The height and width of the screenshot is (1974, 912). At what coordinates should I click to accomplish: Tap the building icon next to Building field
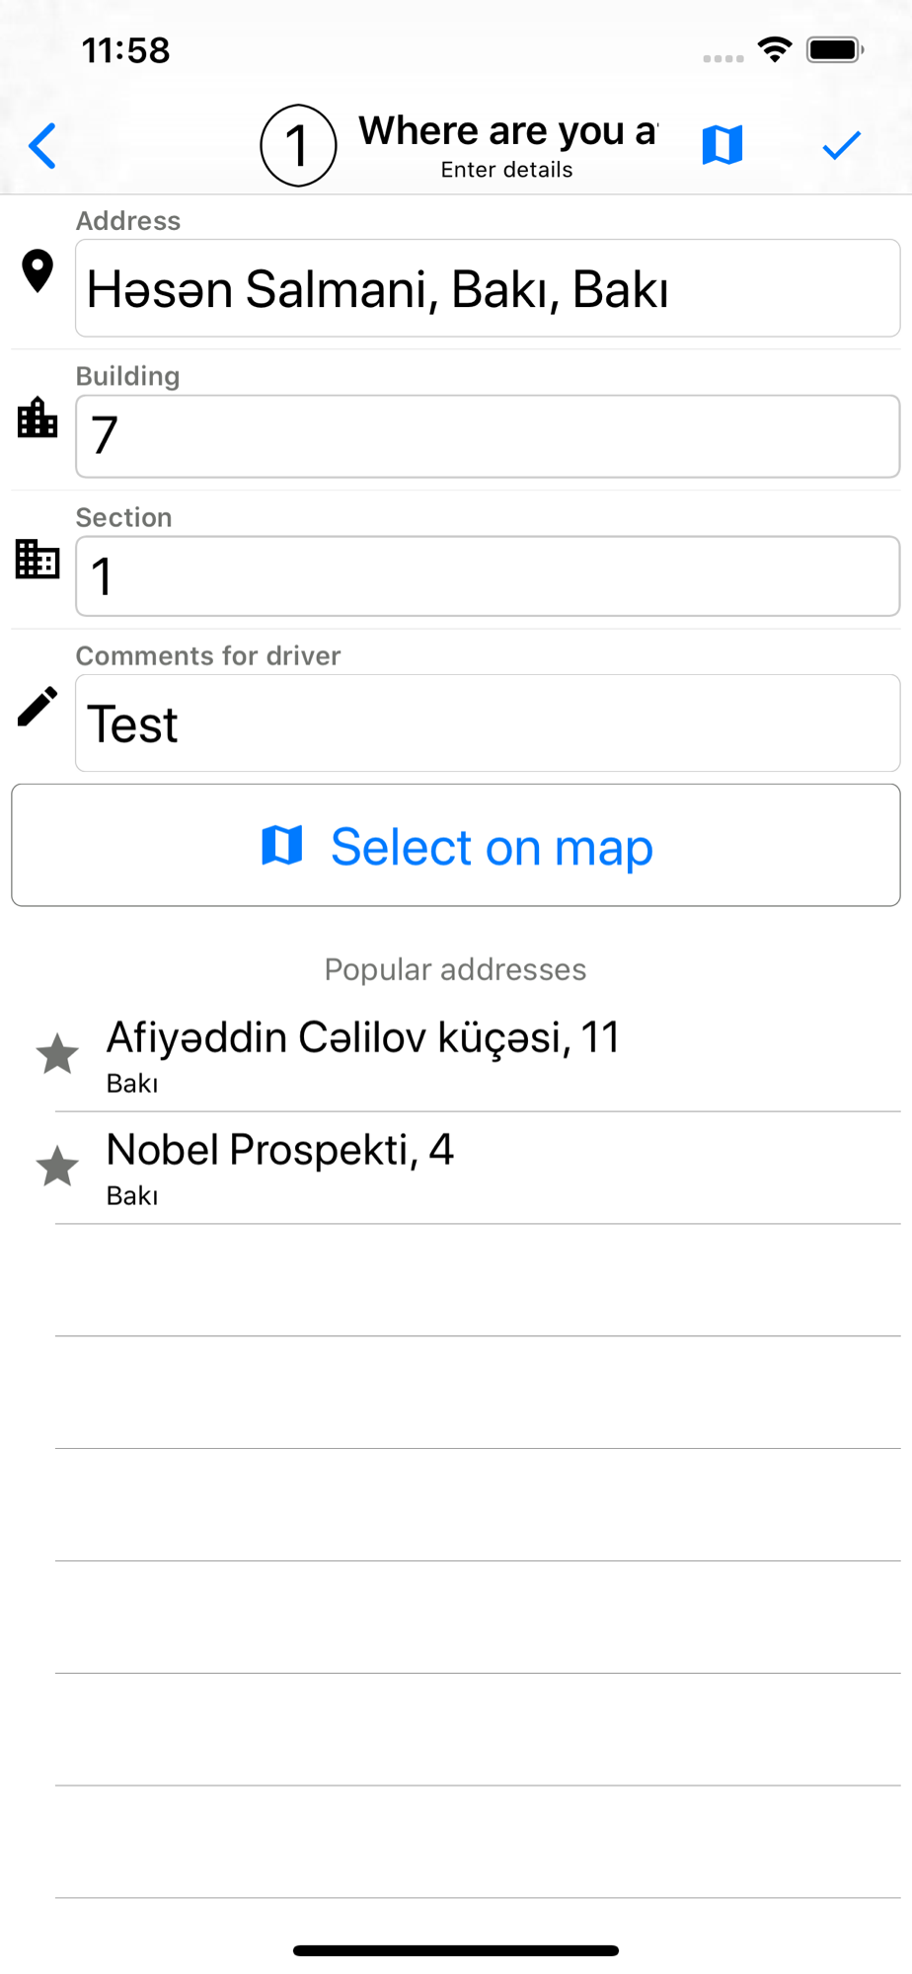tap(38, 418)
